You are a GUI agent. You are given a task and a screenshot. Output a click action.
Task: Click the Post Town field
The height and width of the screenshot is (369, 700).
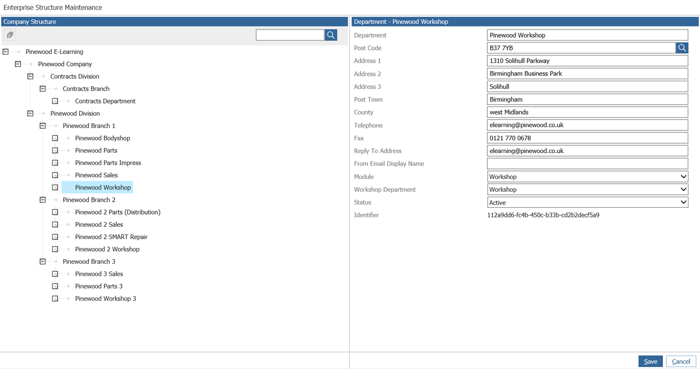(587, 99)
